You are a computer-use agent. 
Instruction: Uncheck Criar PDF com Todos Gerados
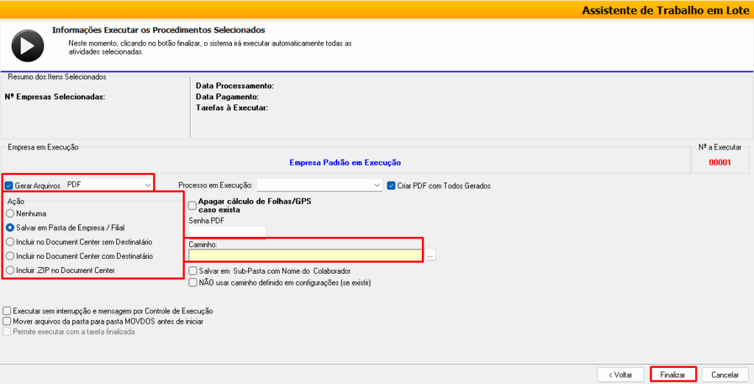click(392, 185)
